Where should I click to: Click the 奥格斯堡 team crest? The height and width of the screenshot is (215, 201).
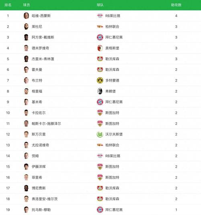coord(100,48)
